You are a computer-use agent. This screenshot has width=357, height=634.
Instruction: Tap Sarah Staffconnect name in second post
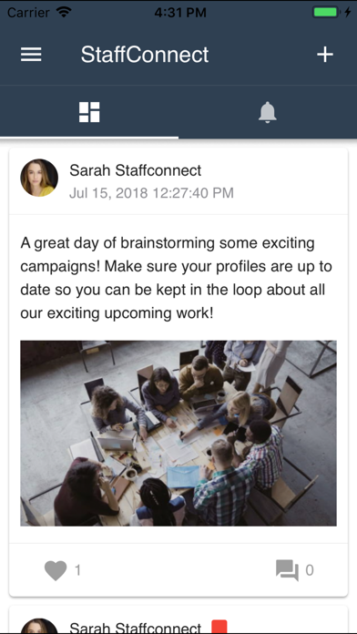pyautogui.click(x=135, y=628)
